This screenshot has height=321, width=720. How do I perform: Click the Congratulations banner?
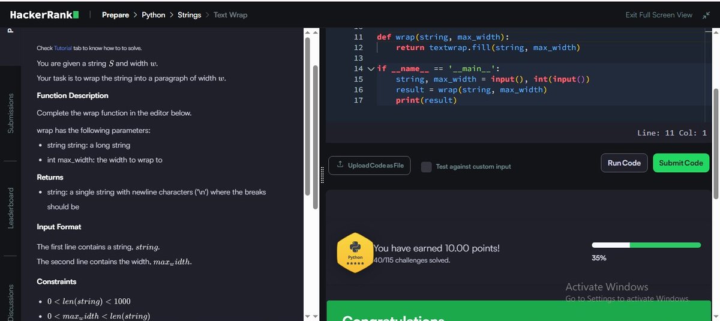[518, 311]
